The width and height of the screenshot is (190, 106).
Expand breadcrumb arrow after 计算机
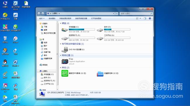(x=59, y=13)
